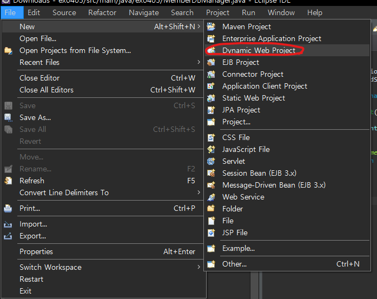The height and width of the screenshot is (299, 377).
Task: Expand the Recent Files submenu arrow
Action: pyautogui.click(x=199, y=62)
